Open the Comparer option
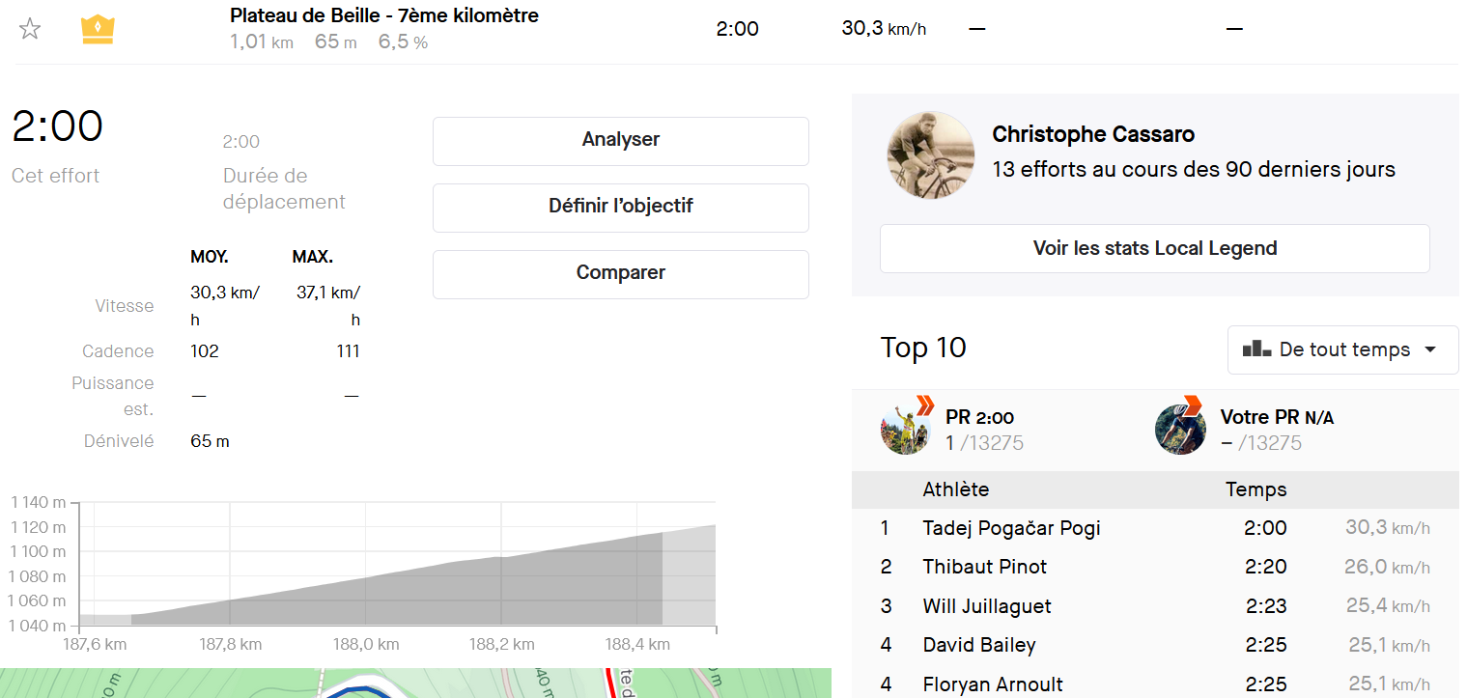This screenshot has width=1467, height=698. coord(620,273)
